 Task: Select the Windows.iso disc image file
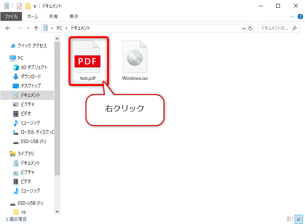pos(135,58)
